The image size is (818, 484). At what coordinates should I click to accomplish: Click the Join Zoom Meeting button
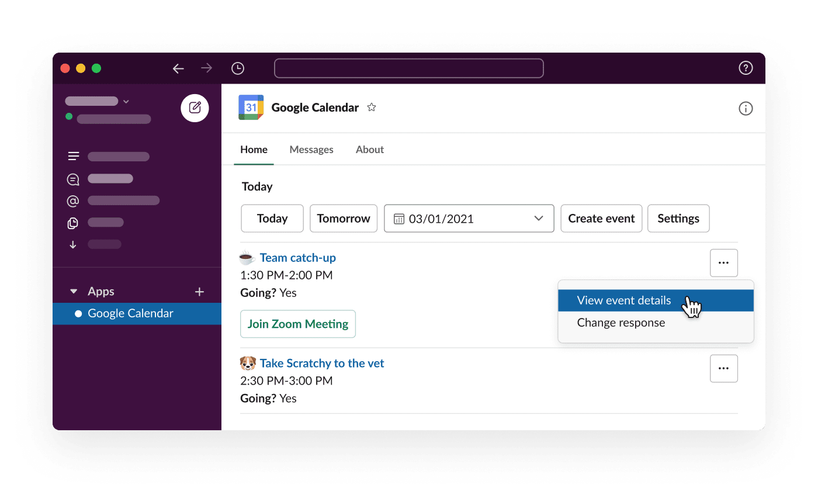[298, 324]
